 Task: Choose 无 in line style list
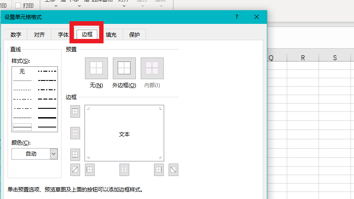click(x=22, y=71)
